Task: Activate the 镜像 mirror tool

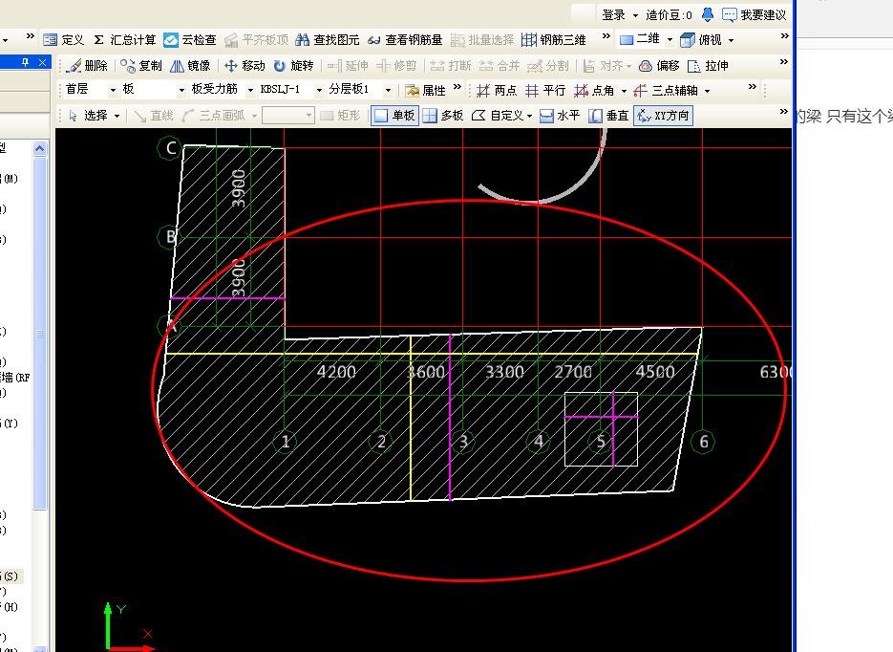Action: pyautogui.click(x=190, y=66)
